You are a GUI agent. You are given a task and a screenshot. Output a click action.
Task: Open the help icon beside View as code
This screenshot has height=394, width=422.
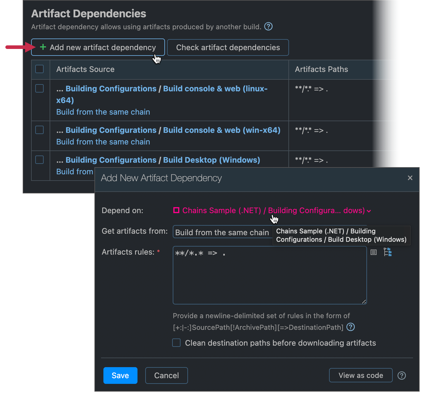point(402,375)
